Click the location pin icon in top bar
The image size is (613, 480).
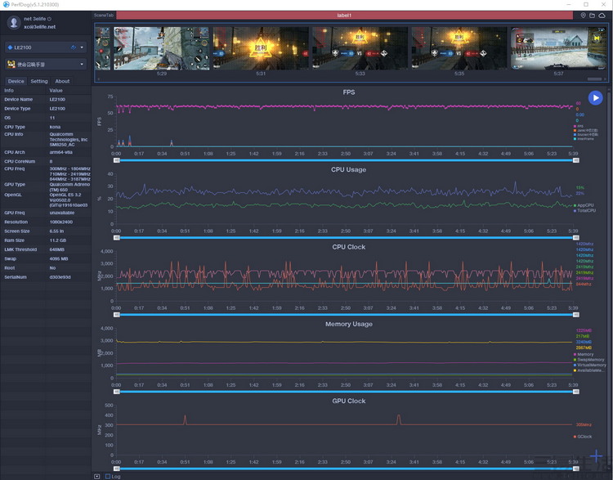(583, 16)
